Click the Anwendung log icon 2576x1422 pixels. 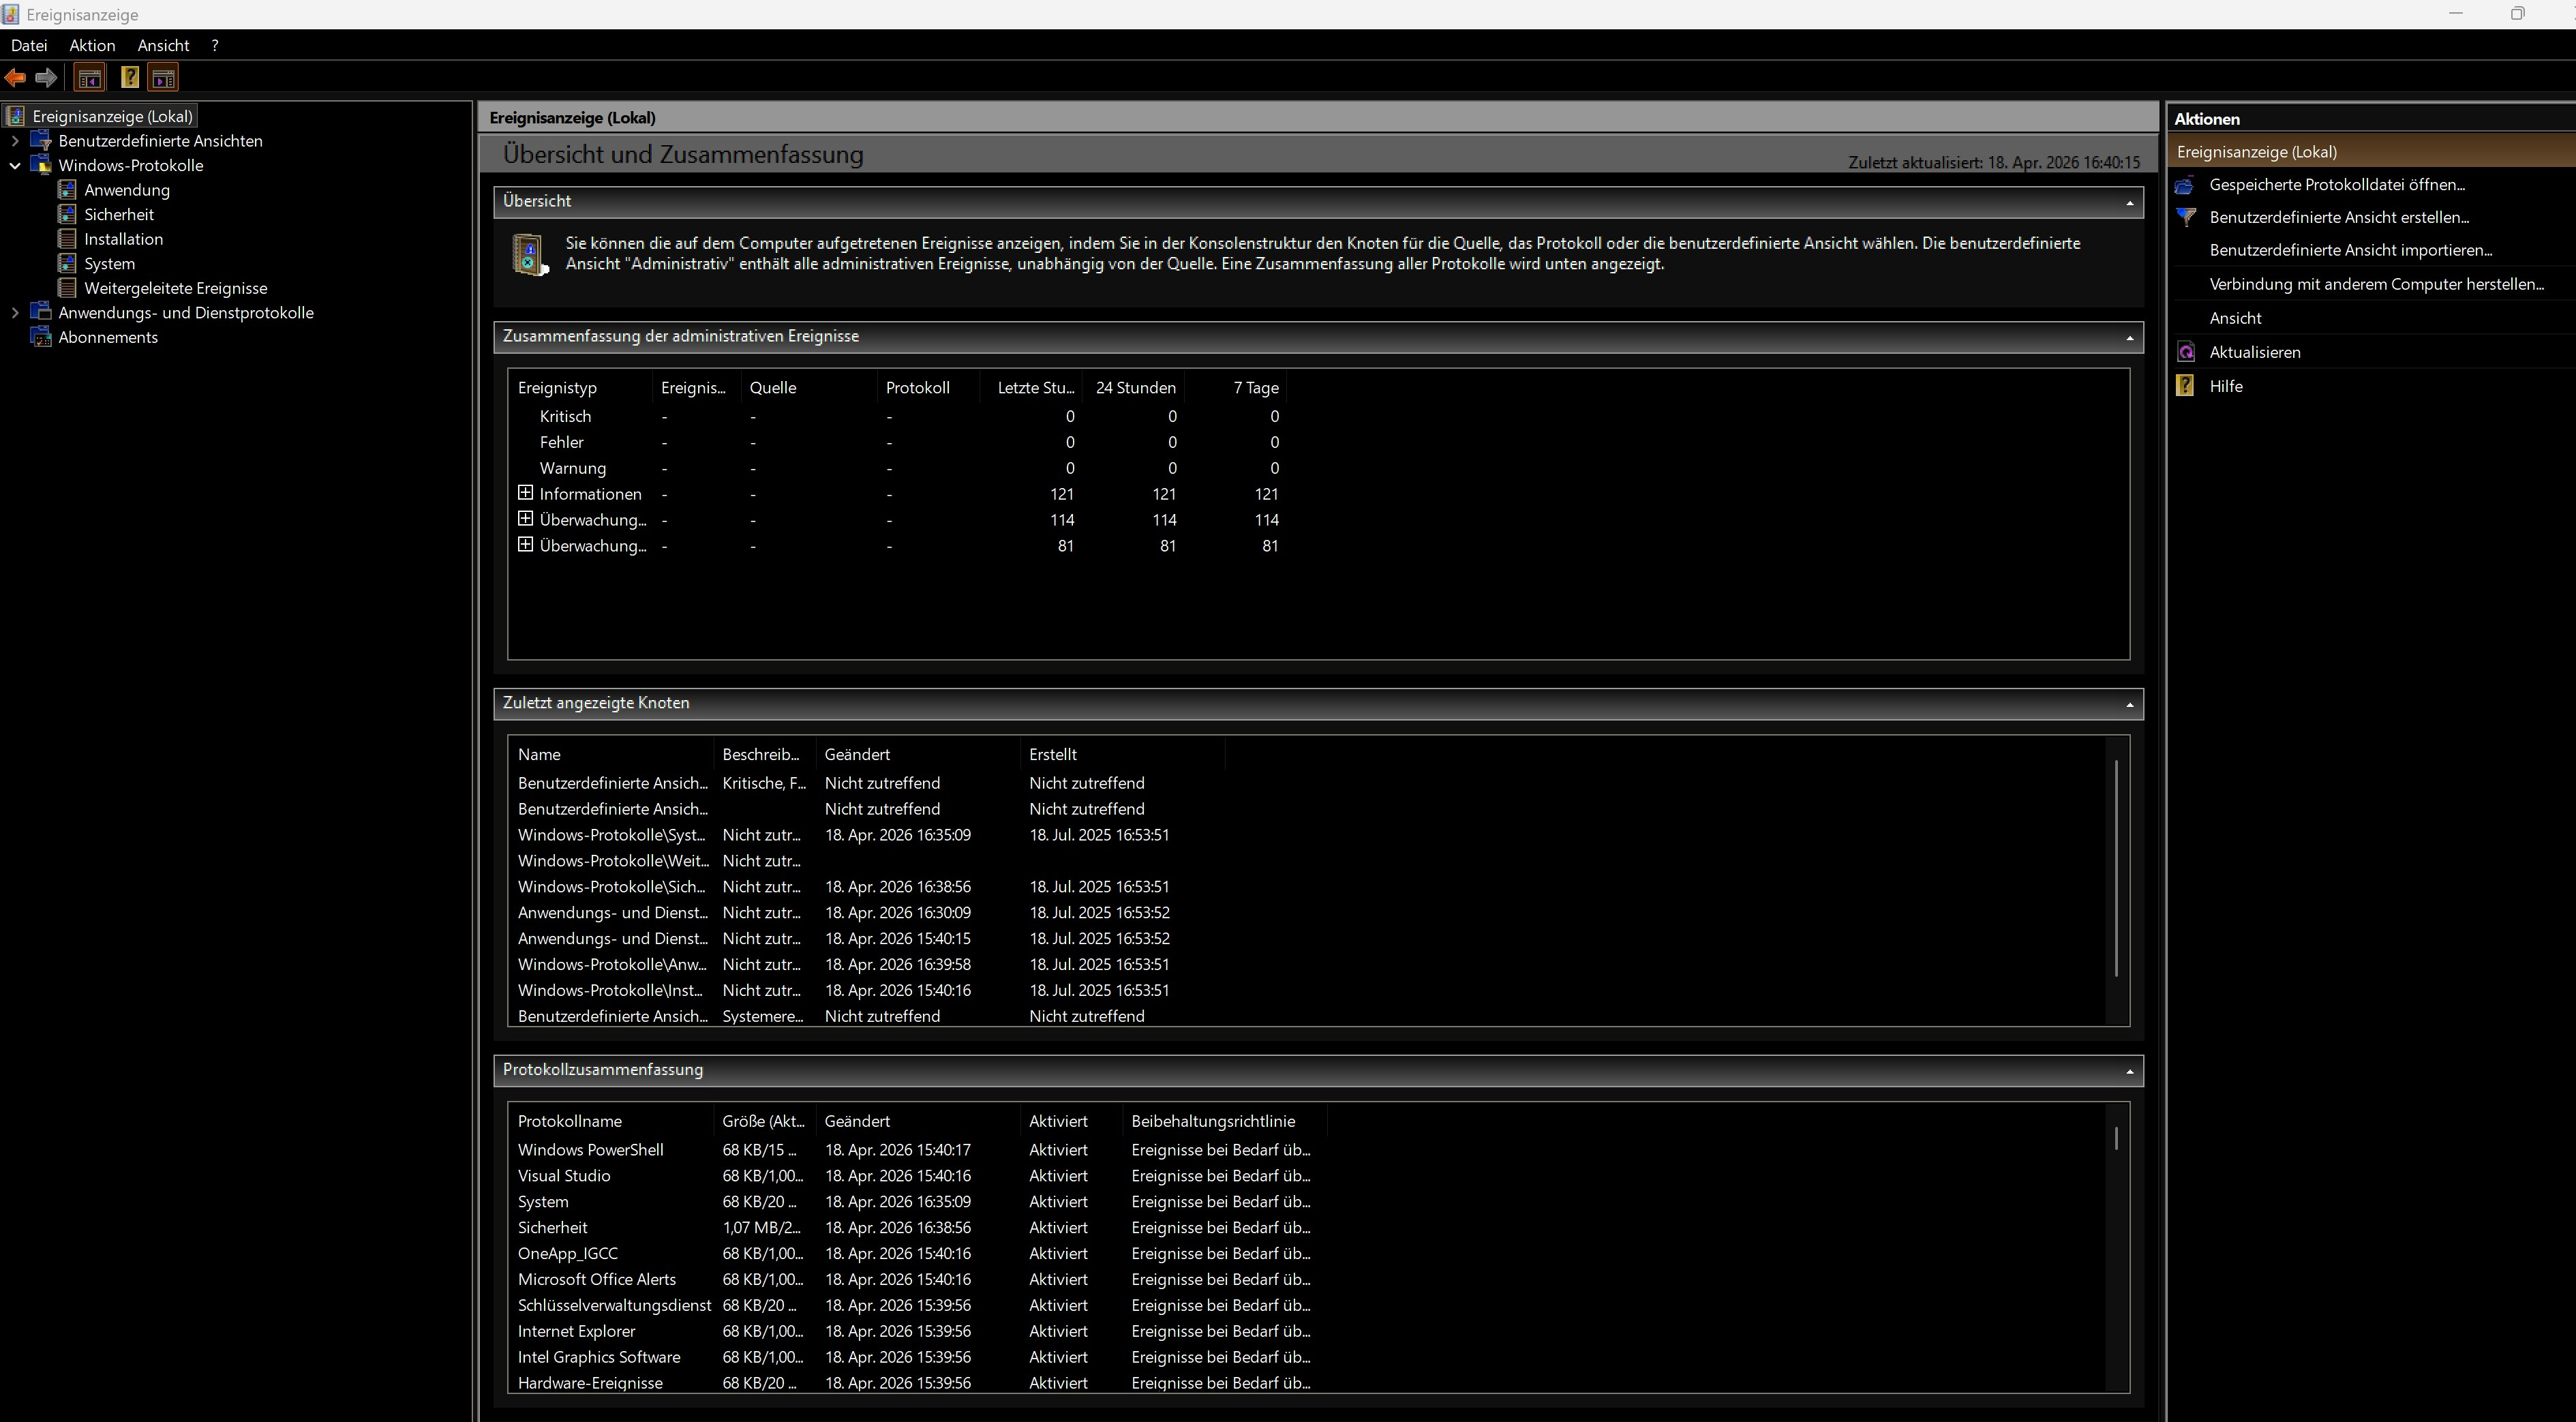[x=67, y=190]
